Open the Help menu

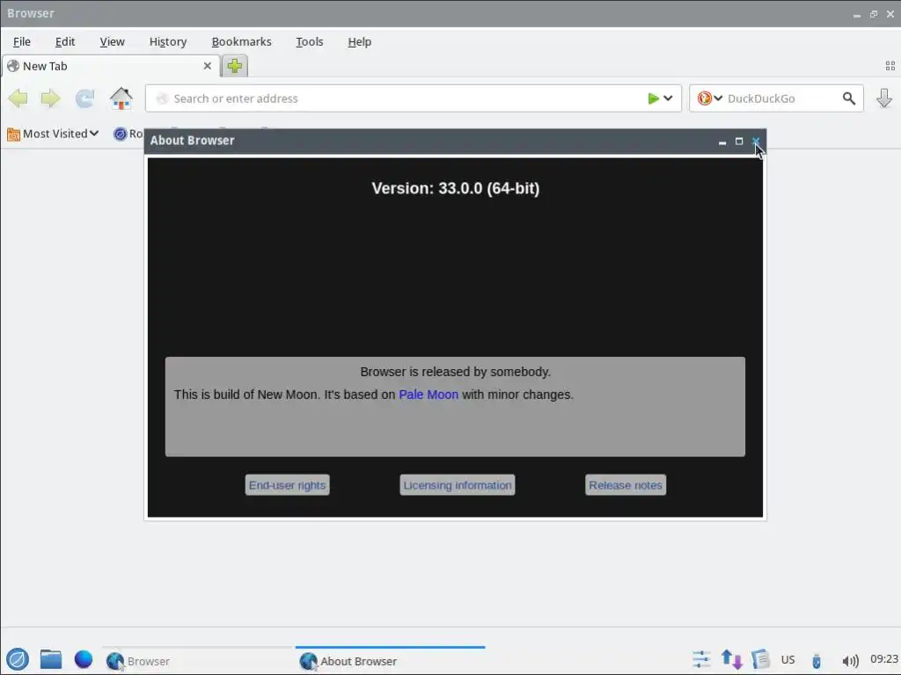point(360,42)
